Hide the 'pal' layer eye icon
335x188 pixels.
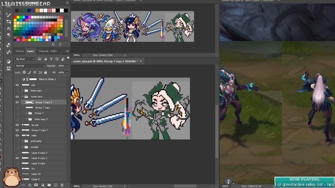(17, 85)
